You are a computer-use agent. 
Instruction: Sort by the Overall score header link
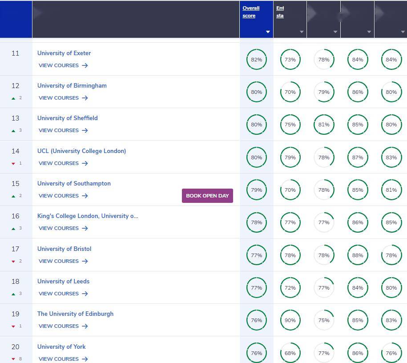click(251, 12)
